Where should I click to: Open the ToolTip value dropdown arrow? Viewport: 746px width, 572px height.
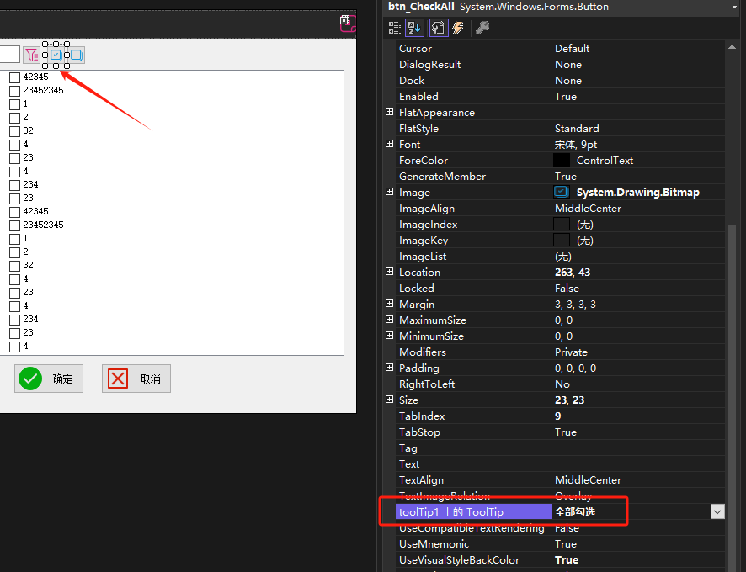coord(717,511)
